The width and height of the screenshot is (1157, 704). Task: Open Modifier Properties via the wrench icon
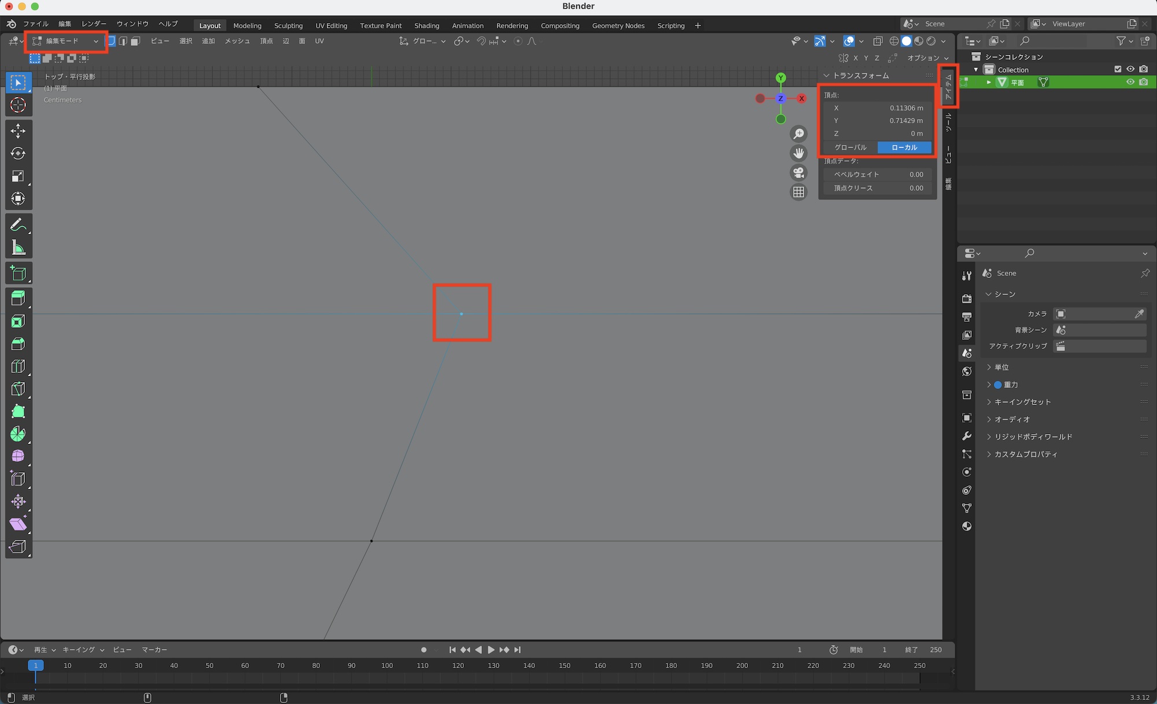[967, 436]
